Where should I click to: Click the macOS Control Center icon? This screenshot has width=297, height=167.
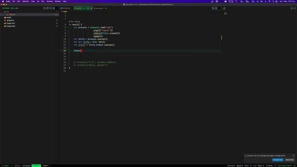[277, 1]
